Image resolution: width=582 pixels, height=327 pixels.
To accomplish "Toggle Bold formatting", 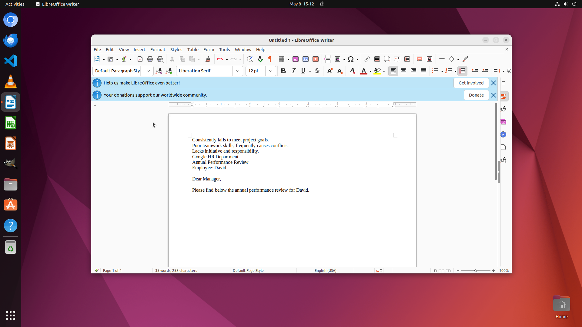I will [x=283, y=71].
